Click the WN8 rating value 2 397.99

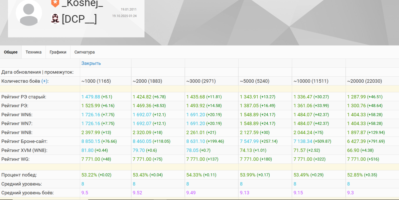(x=91, y=133)
